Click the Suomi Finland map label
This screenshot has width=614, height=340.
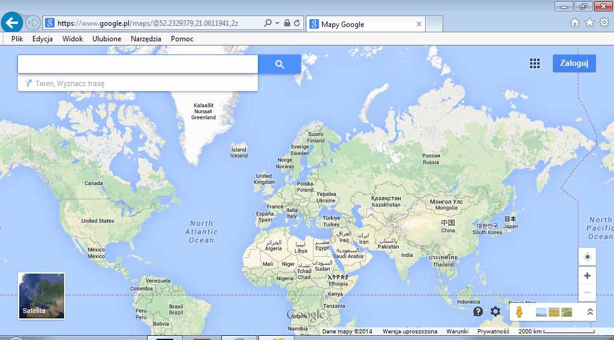(316, 137)
